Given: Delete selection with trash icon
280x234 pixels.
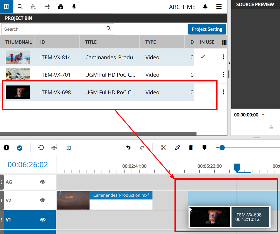Looking at the screenshot, I should tap(191, 148).
